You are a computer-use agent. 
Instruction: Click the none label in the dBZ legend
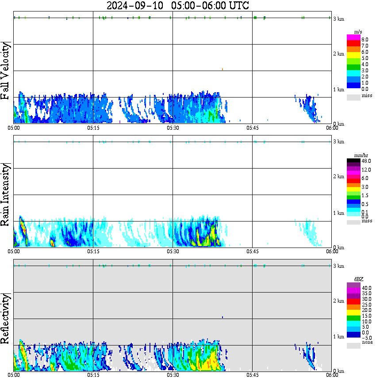pyautogui.click(x=368, y=342)
